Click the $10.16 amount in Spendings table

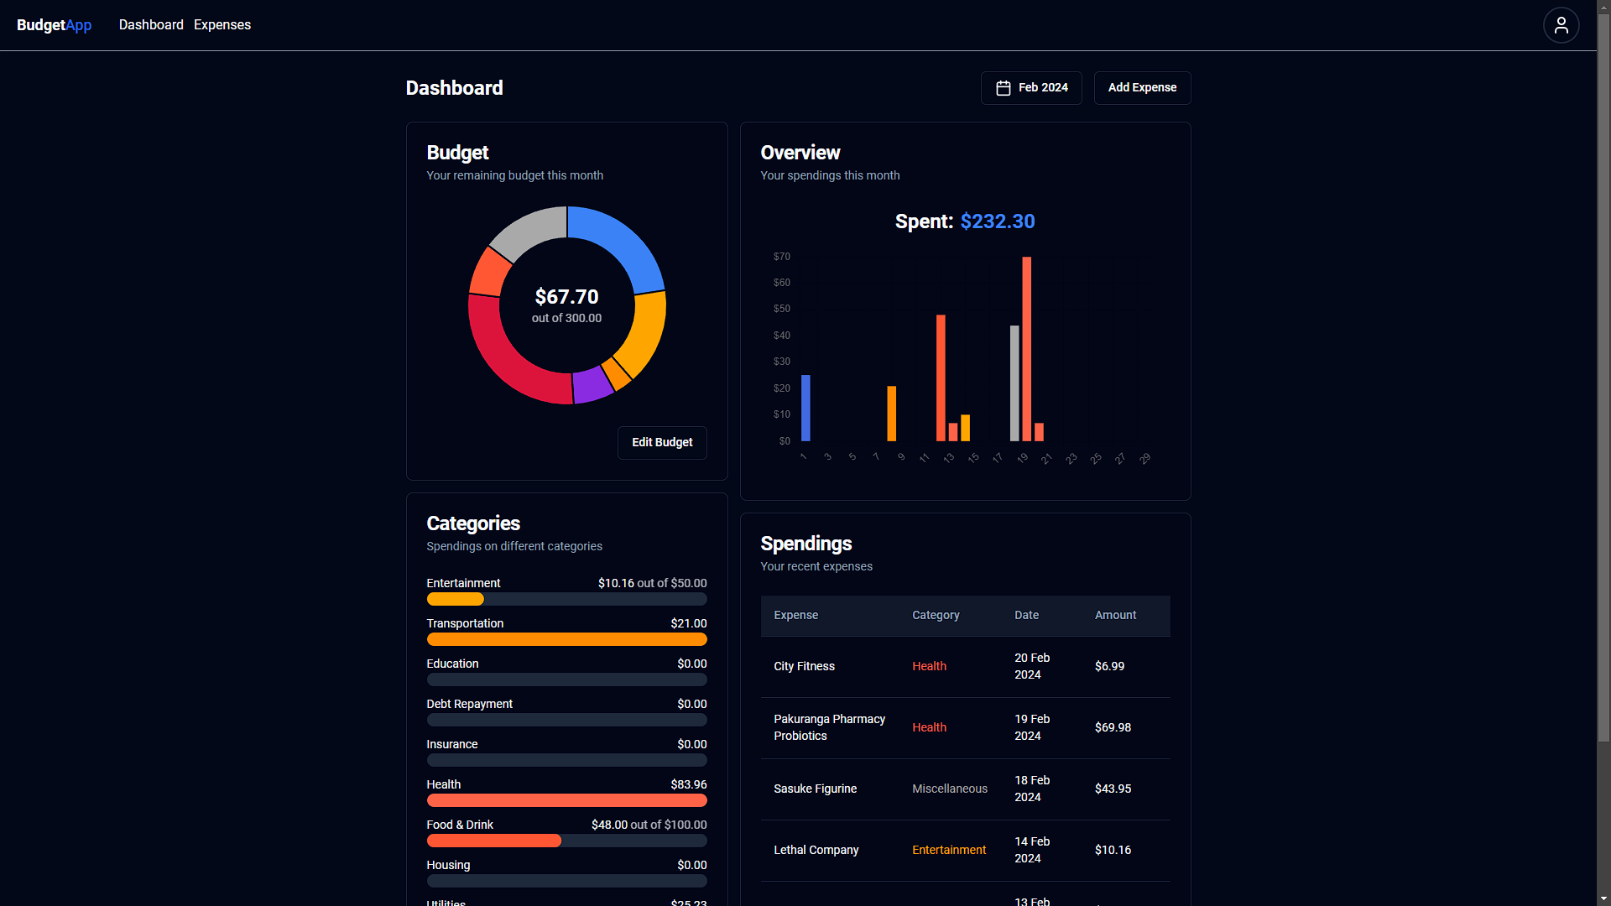click(1113, 851)
